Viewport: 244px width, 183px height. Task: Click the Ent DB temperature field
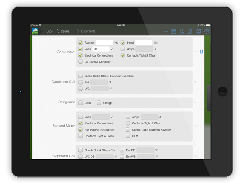[145, 150]
